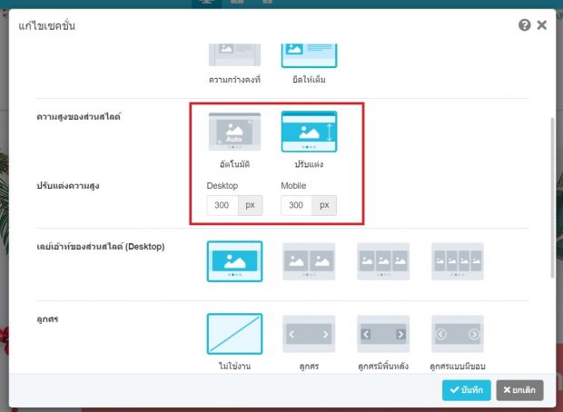Click the grey cancel button
Viewport: 563px width, 412px height.
coord(519,390)
